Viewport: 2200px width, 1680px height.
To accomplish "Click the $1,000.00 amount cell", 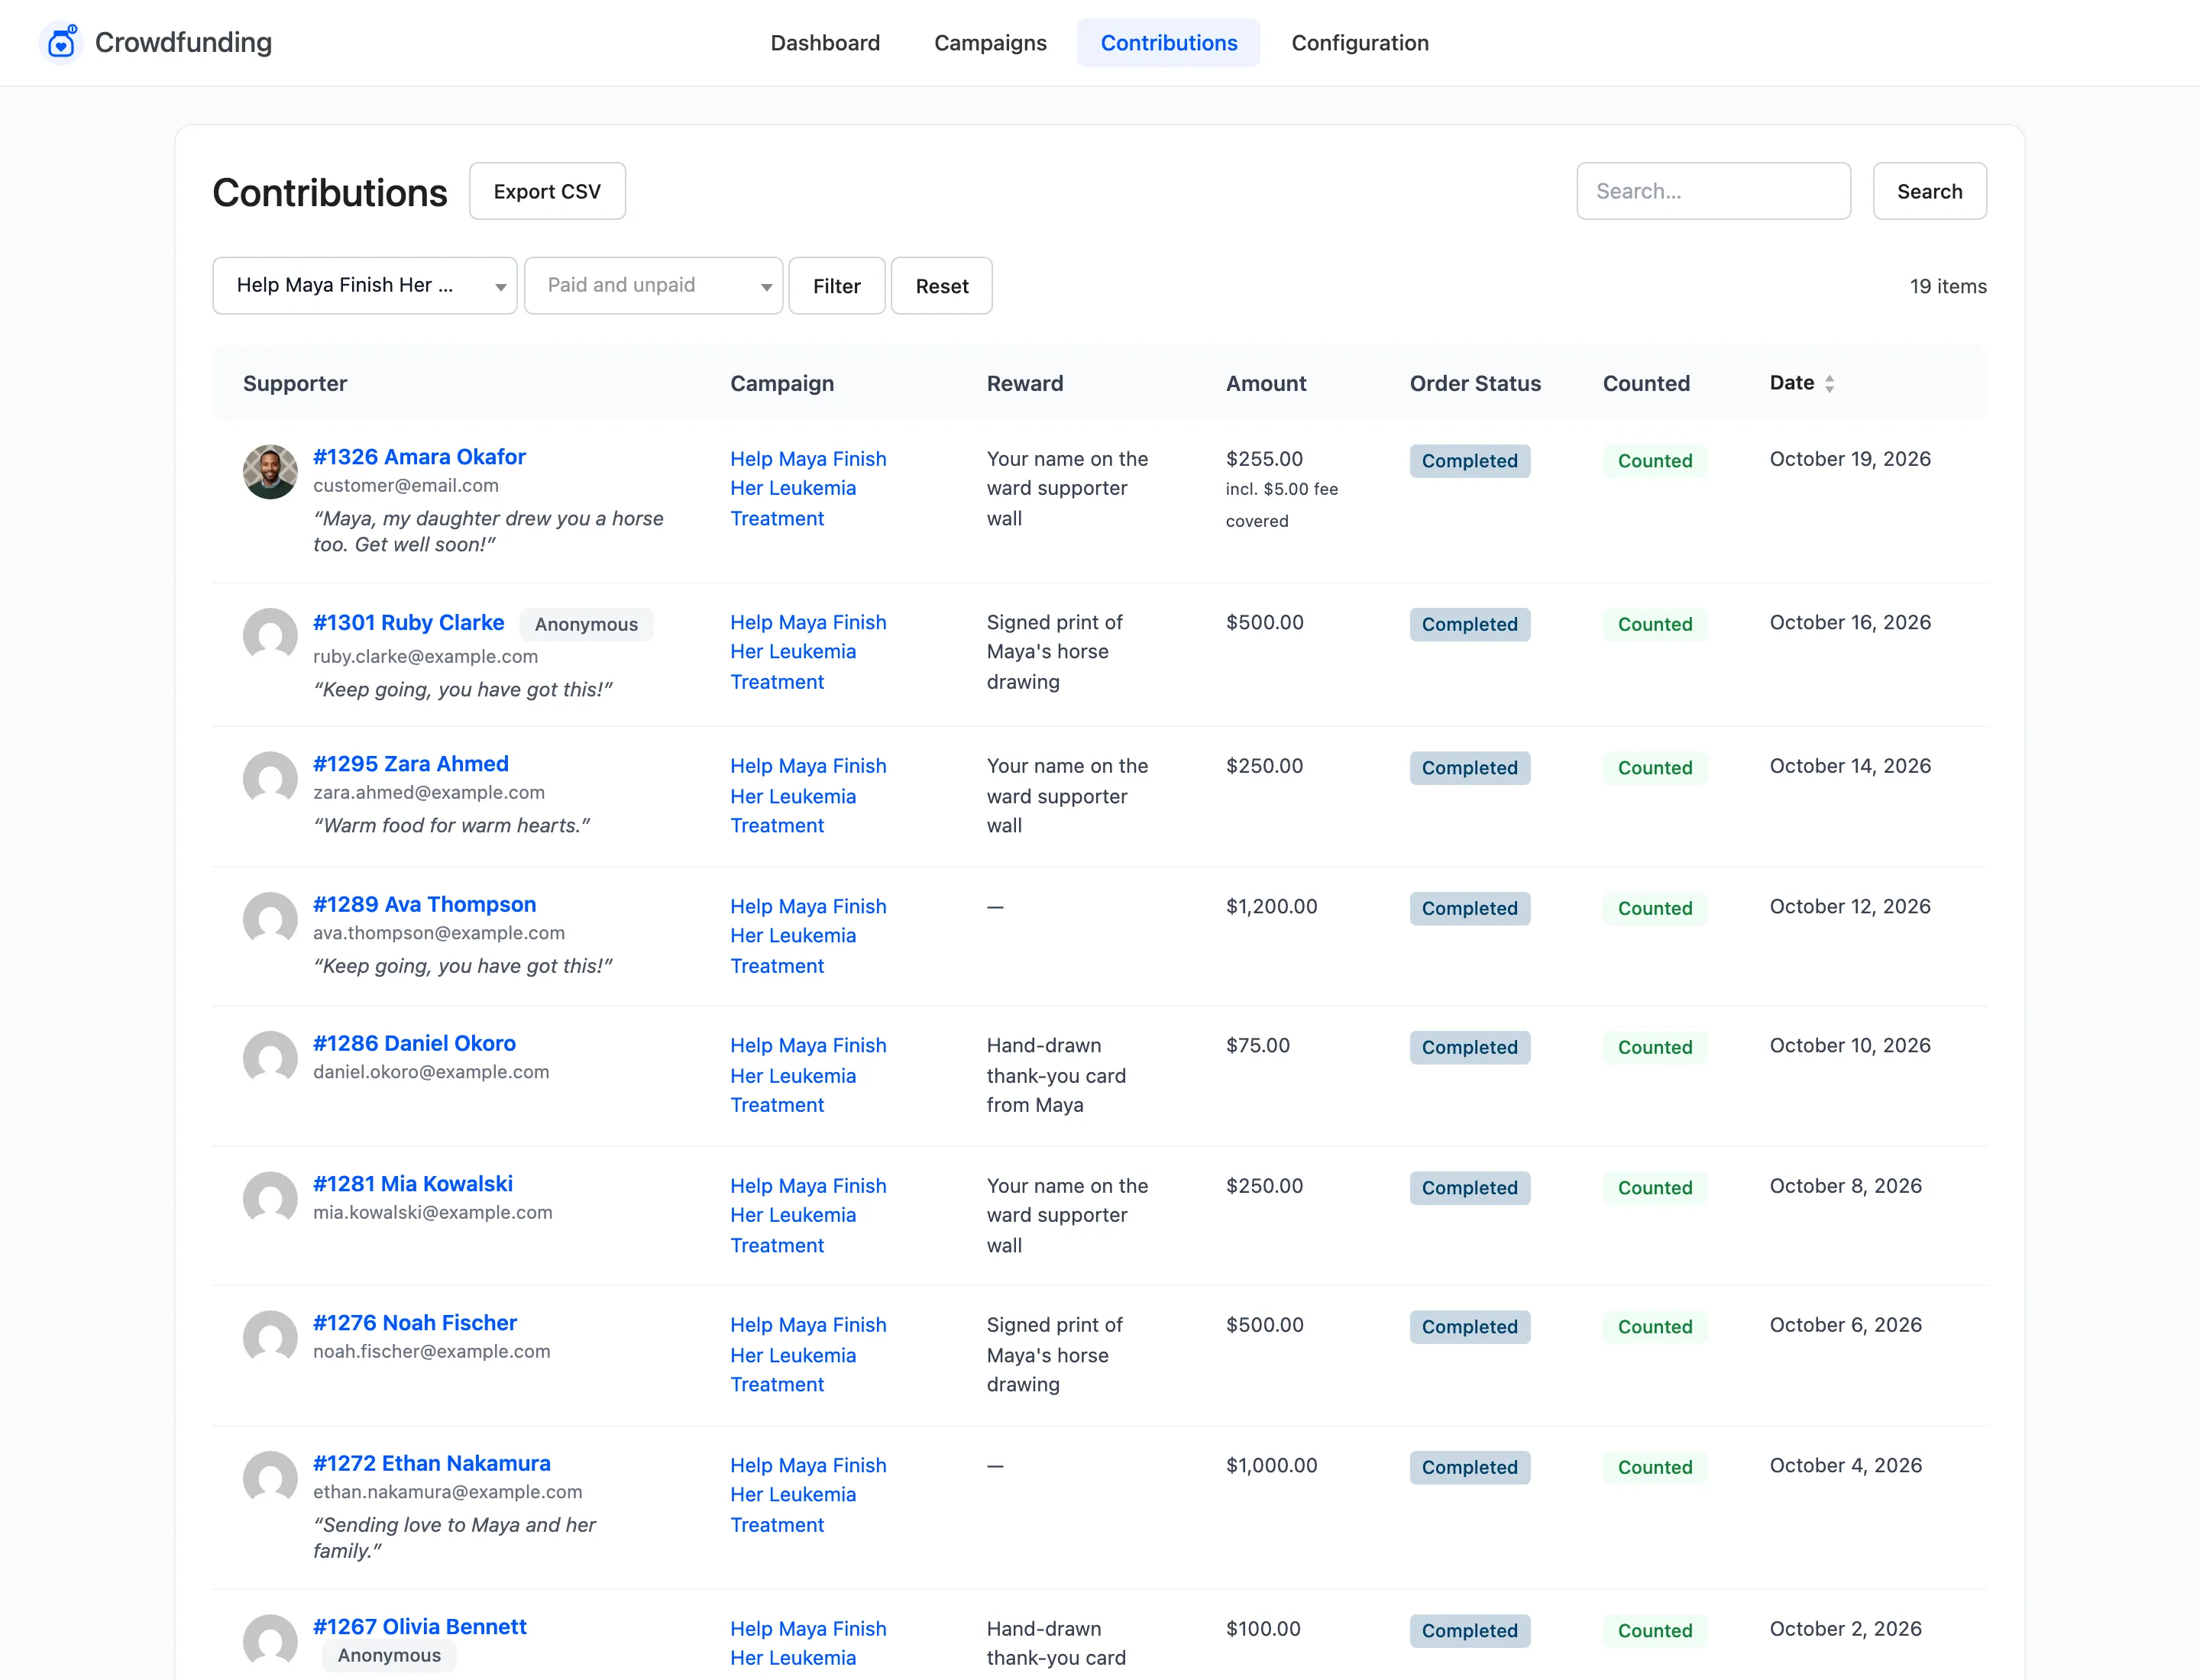I will click(1272, 1465).
